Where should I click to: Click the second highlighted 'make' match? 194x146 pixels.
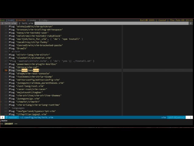[36, 70]
